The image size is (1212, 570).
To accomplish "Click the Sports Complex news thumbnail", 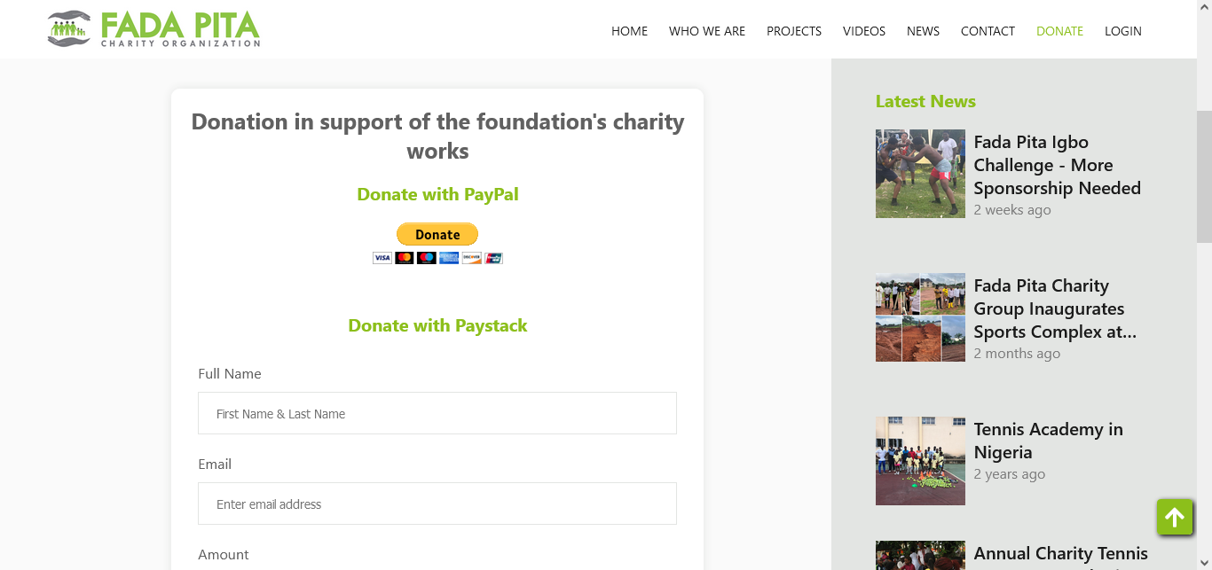I will click(x=920, y=317).
